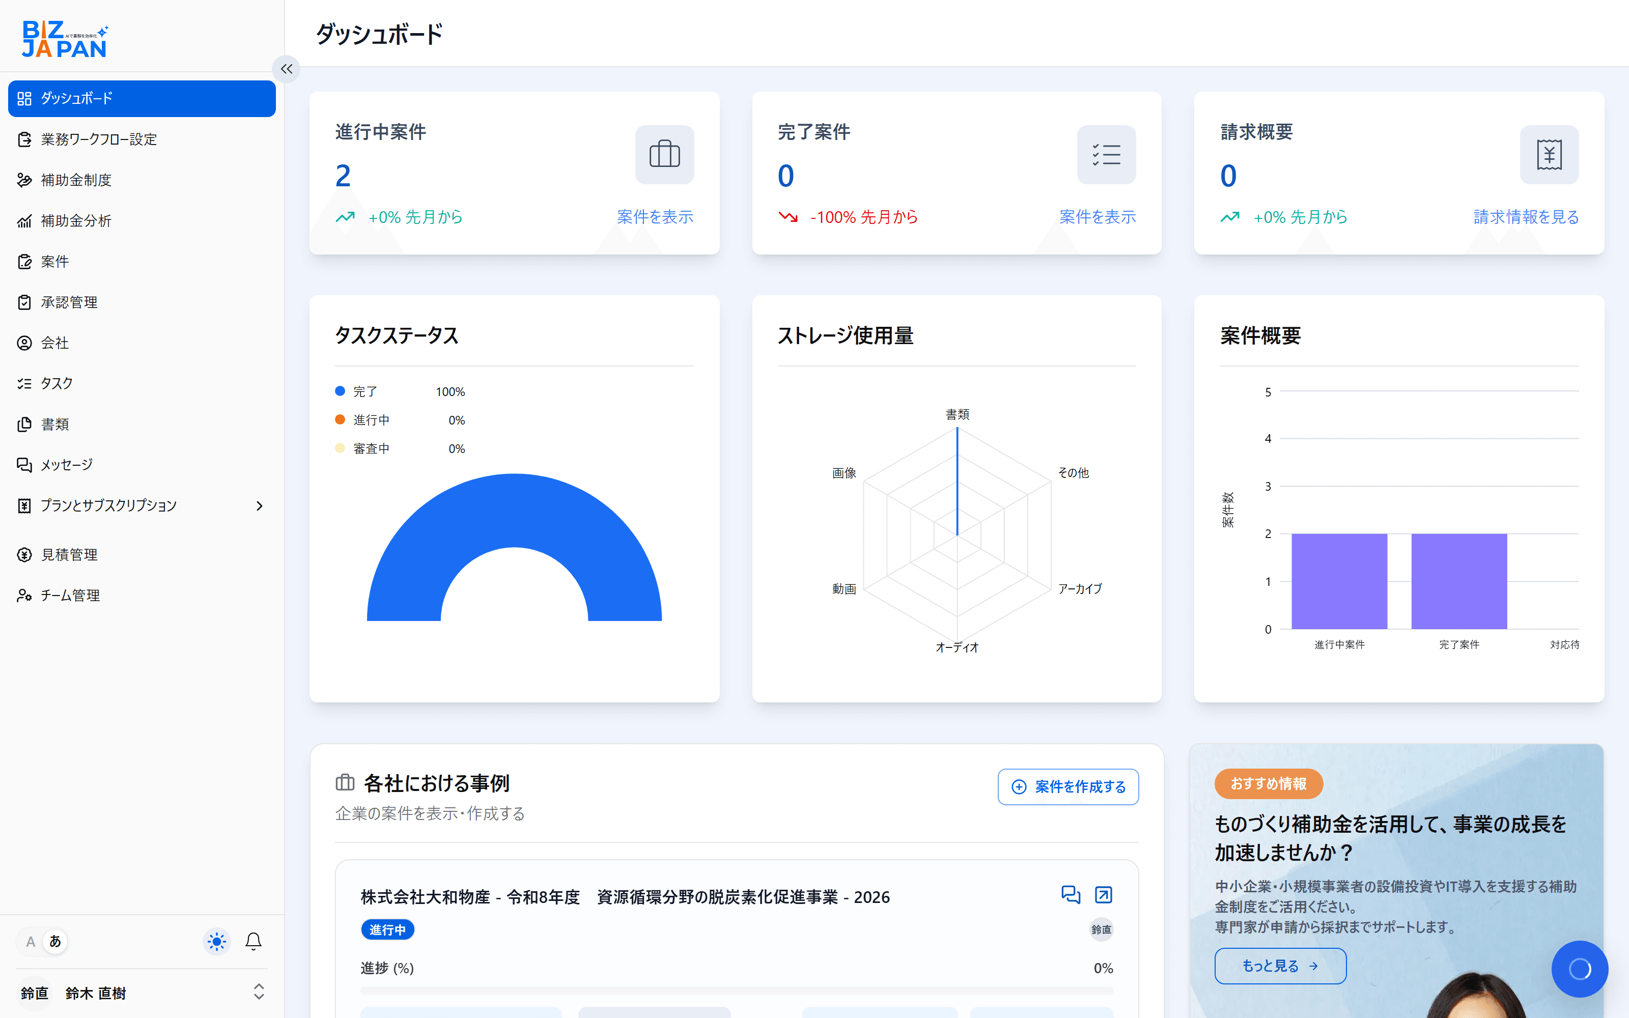The image size is (1629, 1018).
Task: Click the 鈴直 user avatar
Action: (34, 993)
